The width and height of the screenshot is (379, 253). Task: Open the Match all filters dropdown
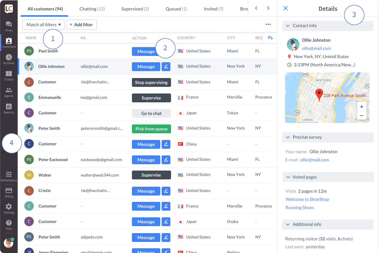44,24
